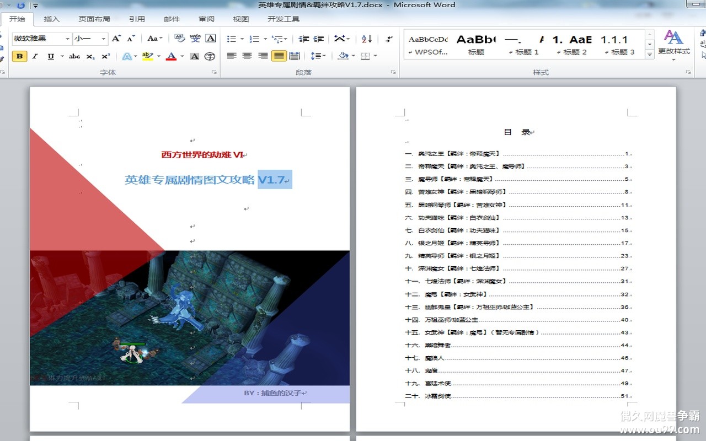Screen dimensions: 706x441
Task: Open the font size dropdown
Action: click(x=104, y=39)
